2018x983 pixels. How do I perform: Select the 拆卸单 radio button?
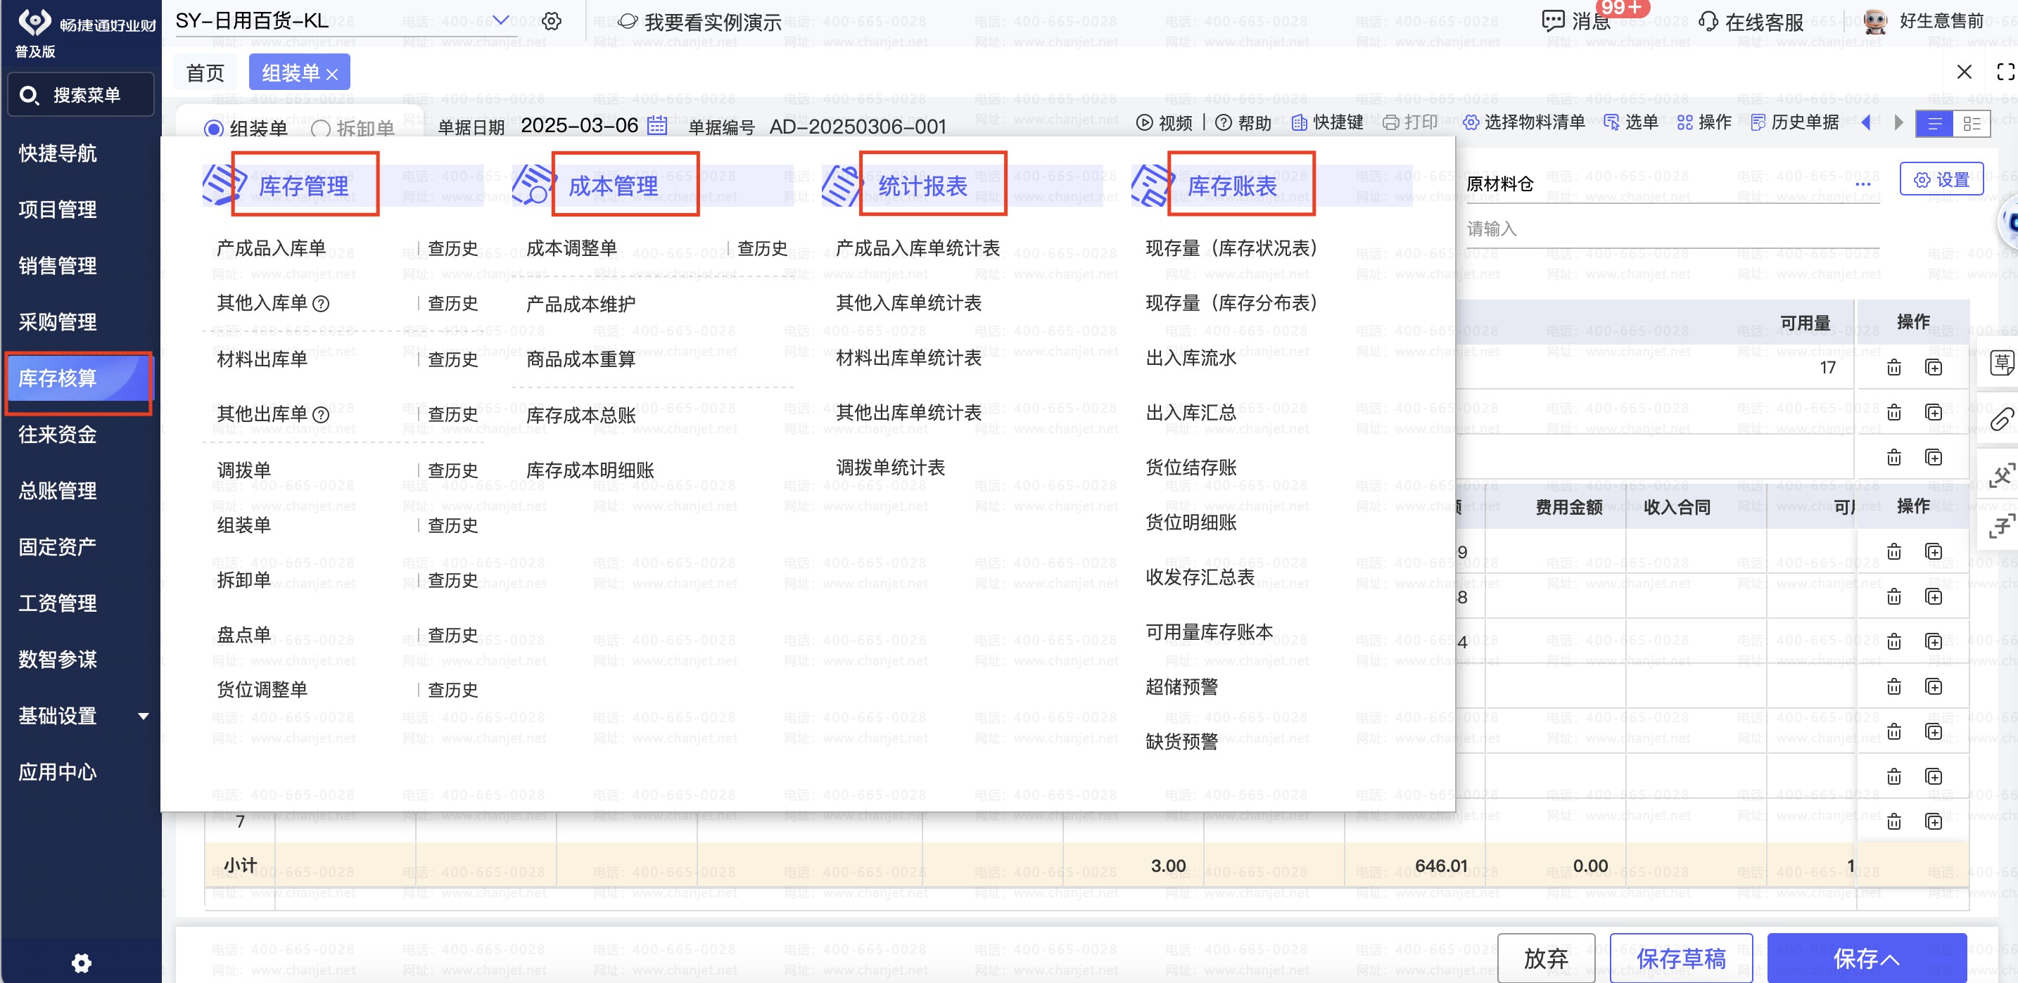[319, 129]
